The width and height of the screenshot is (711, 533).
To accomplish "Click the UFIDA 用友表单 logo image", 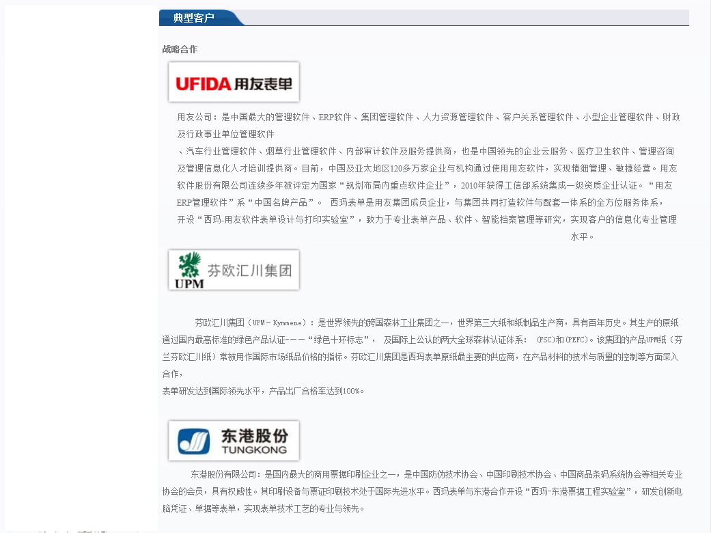I will [x=234, y=82].
